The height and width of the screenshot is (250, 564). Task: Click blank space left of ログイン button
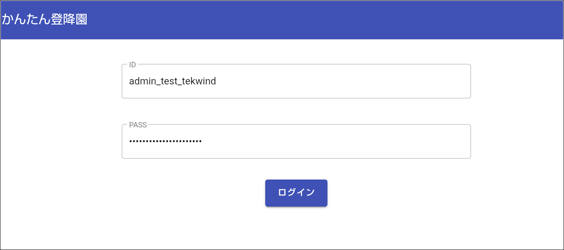pyautogui.click(x=185, y=193)
